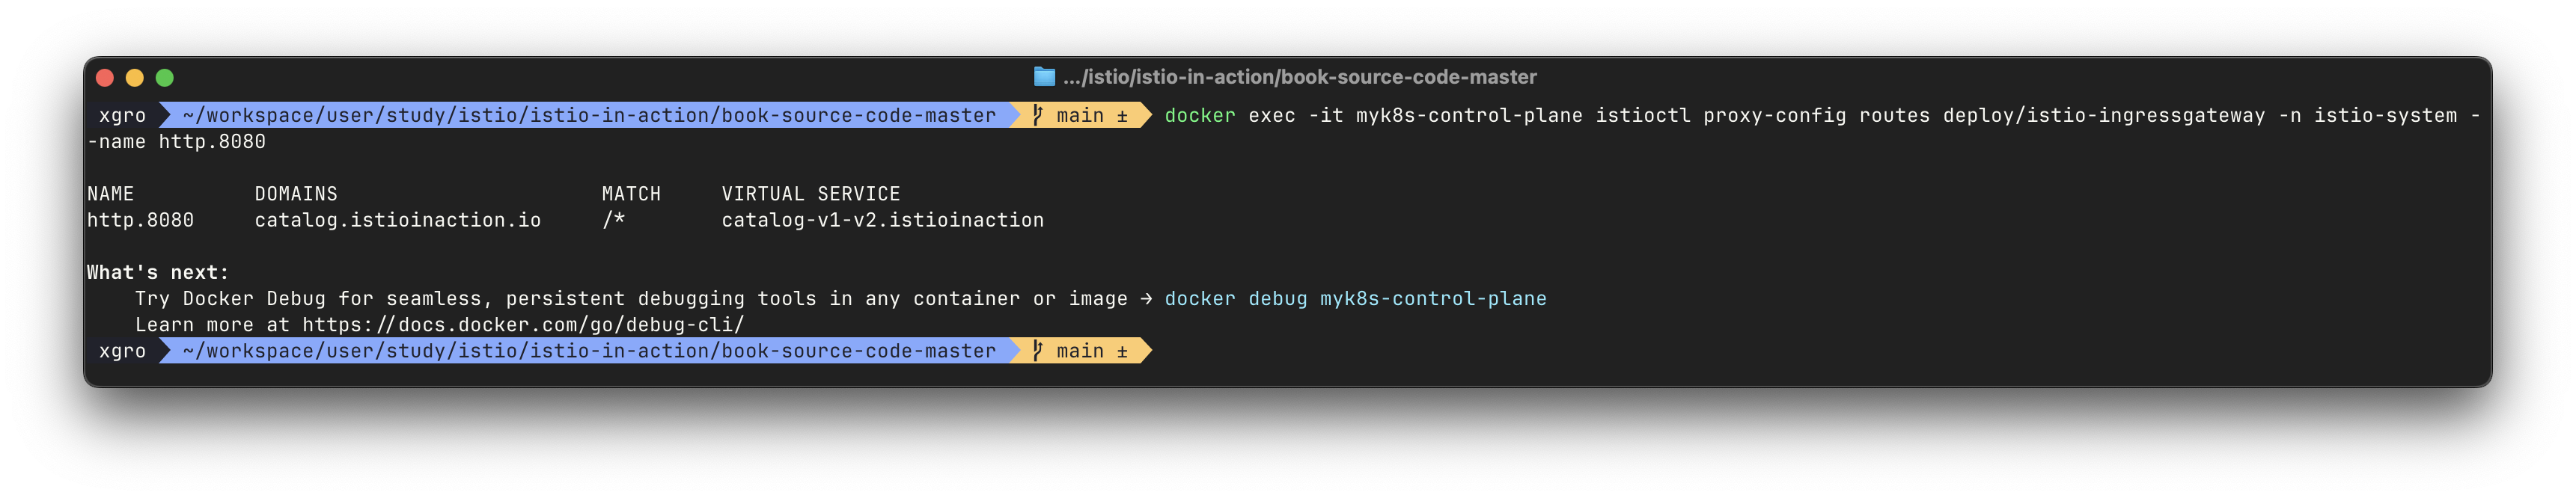Click the git branch icon in last prompt

[1037, 351]
